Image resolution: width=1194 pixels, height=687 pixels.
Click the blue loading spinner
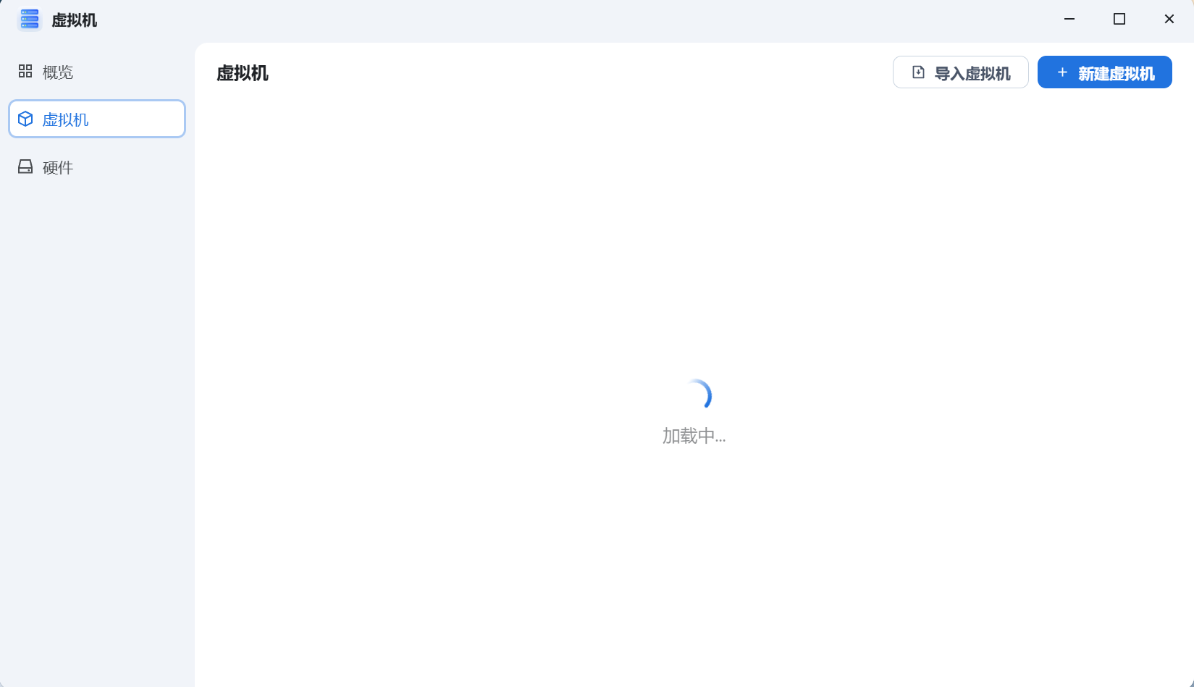(x=697, y=395)
